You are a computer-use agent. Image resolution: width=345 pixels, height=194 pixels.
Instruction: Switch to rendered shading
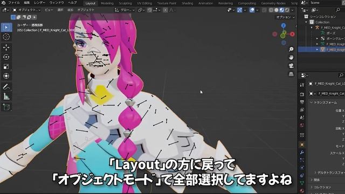coord(287,10)
